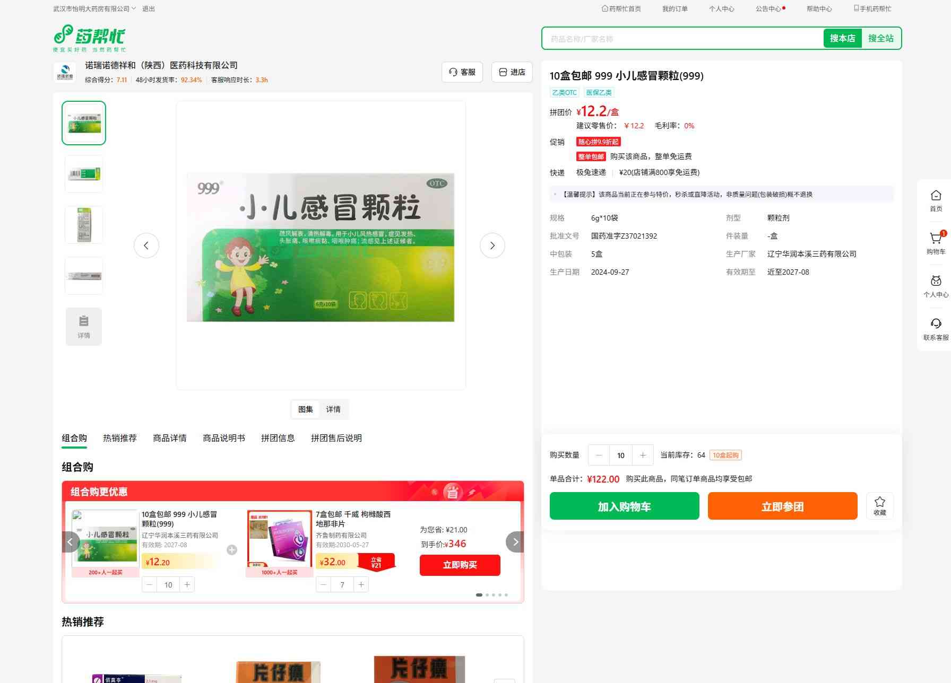Click the product search input field

pos(682,39)
